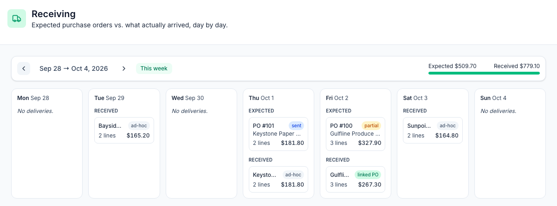The width and height of the screenshot is (557, 206).
Task: Click the $164.80 amount on Saturday
Action: pyautogui.click(x=447, y=136)
